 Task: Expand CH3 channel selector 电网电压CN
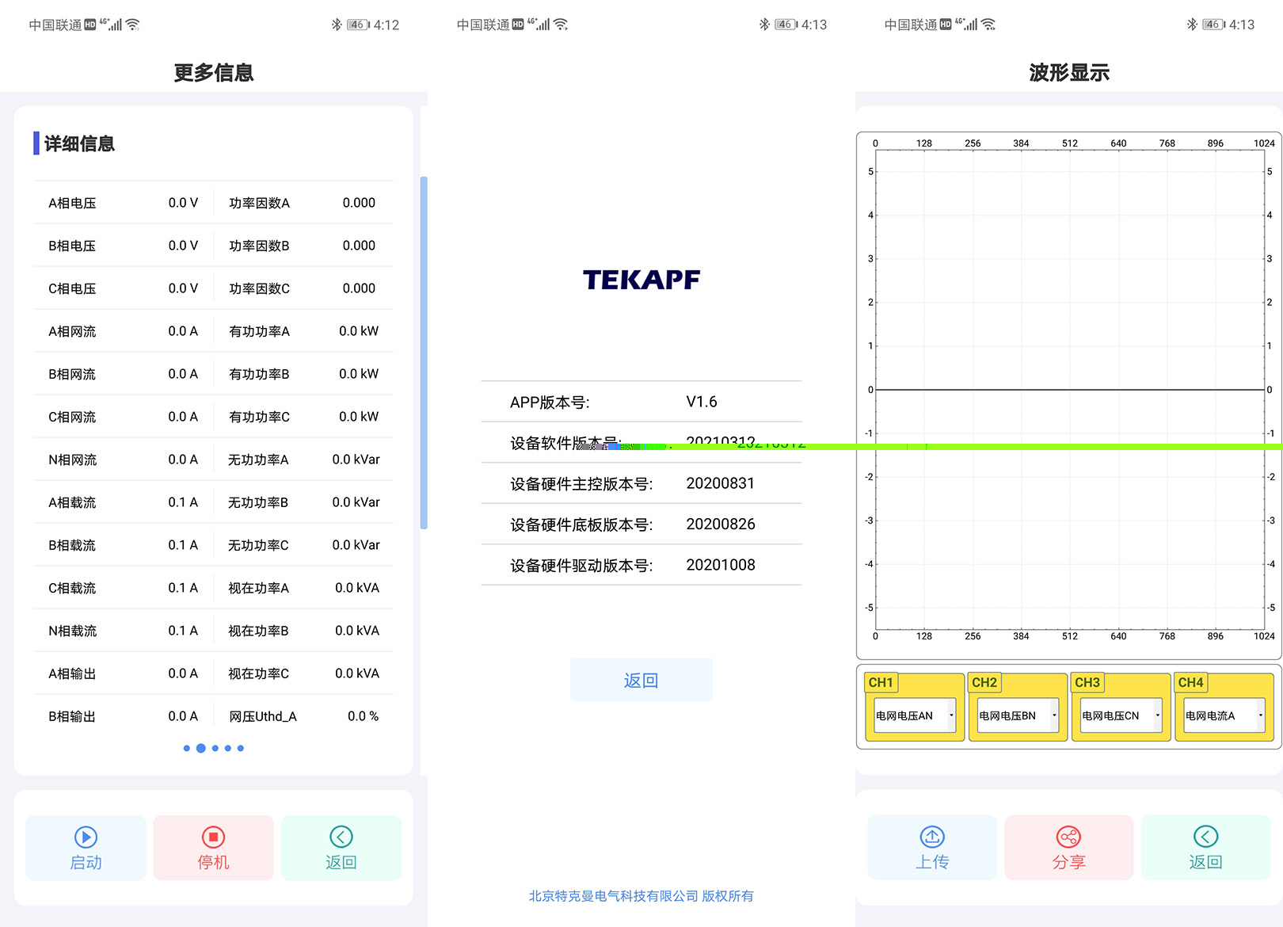coord(1121,715)
